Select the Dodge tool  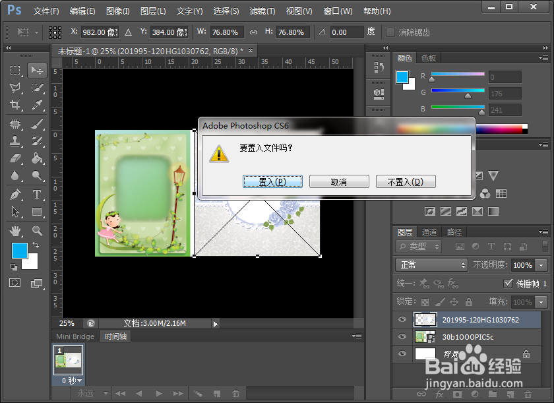[x=37, y=175]
